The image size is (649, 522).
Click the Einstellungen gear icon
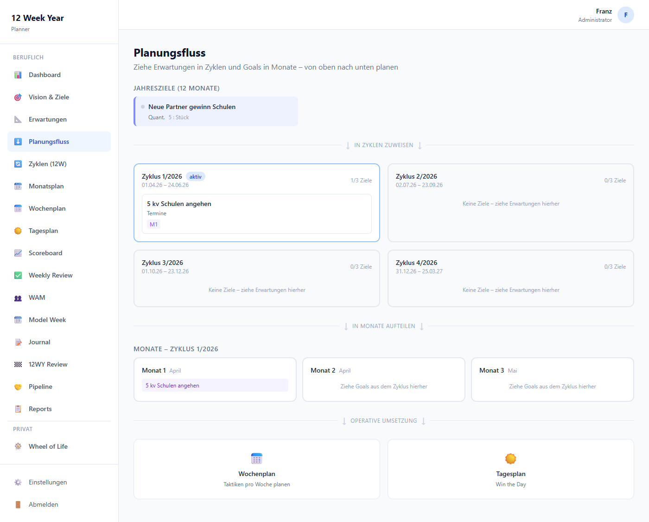tap(18, 482)
